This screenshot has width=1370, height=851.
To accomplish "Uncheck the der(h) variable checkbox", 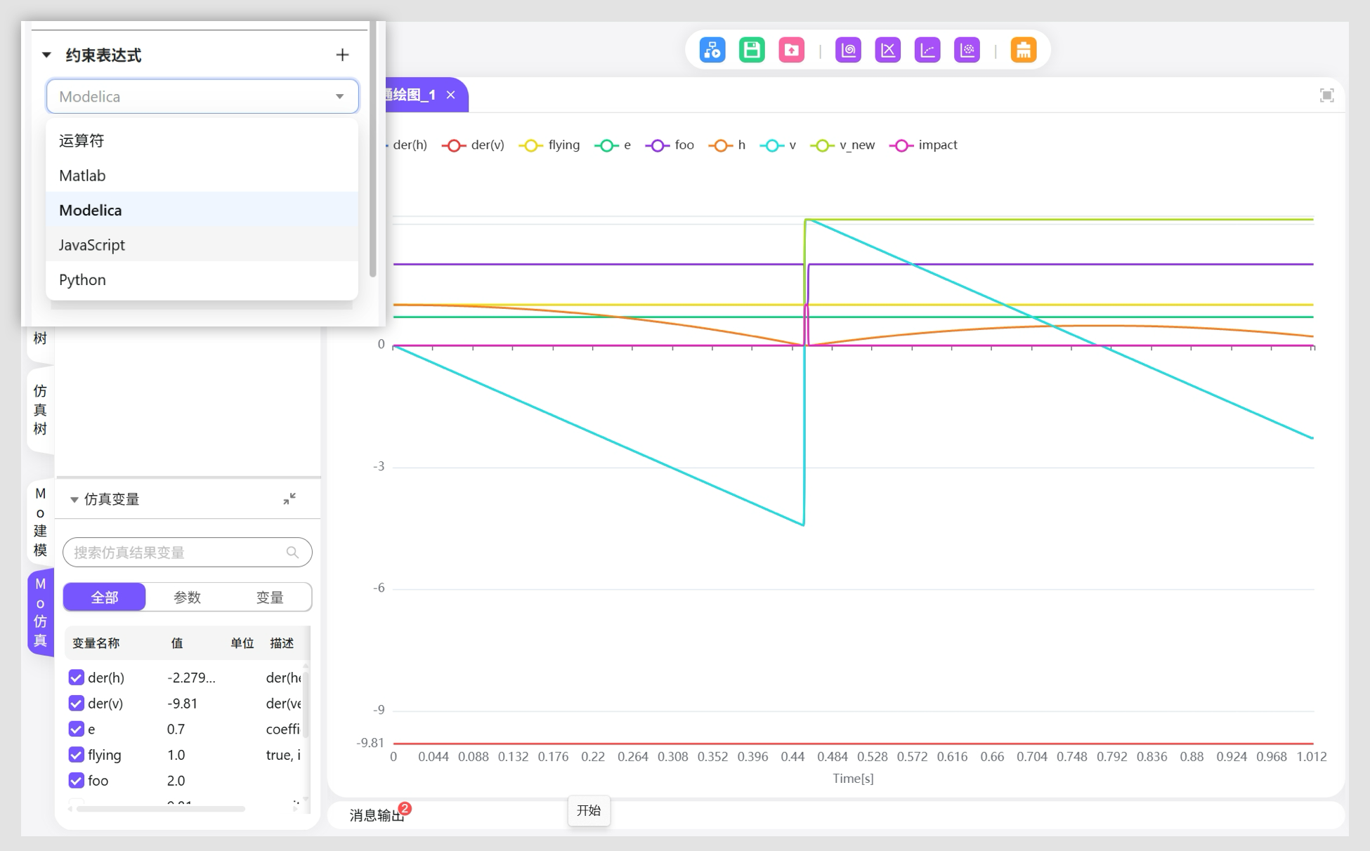I will 76,678.
